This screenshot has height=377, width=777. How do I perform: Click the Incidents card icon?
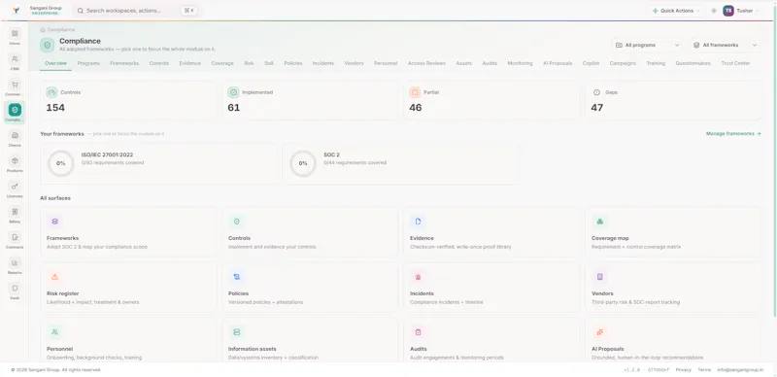click(419, 277)
